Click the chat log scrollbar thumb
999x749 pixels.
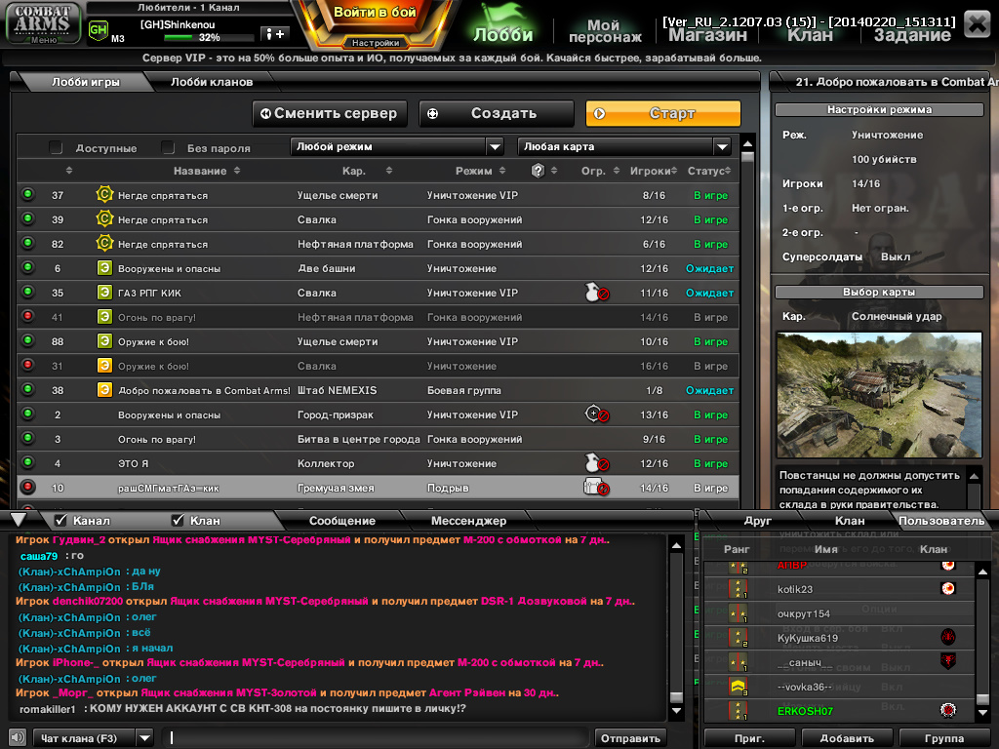(x=677, y=696)
